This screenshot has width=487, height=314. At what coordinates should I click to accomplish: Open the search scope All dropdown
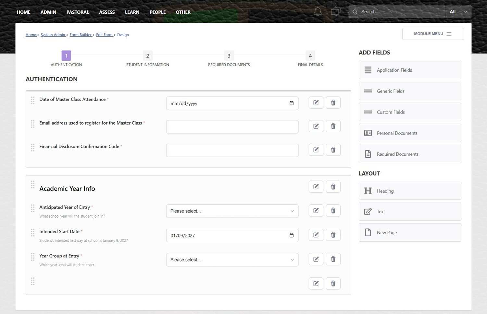click(x=458, y=12)
